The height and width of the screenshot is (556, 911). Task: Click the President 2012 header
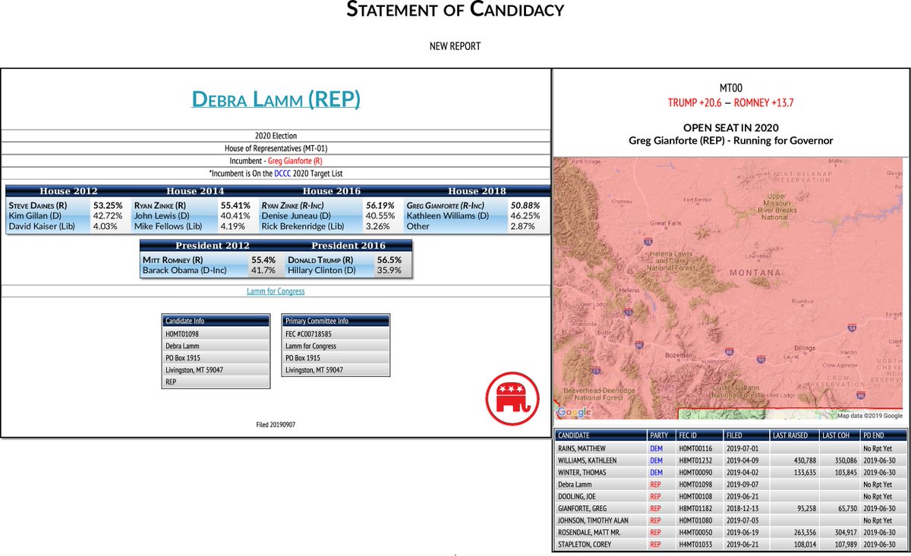212,246
